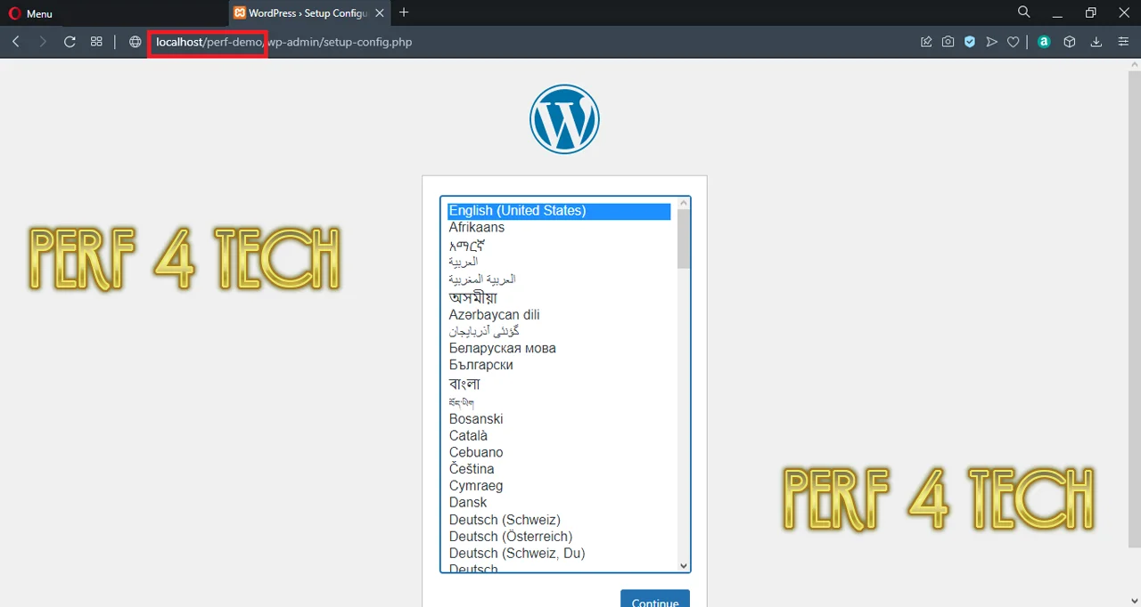Focus the address bar URL field
Viewport: 1141px width, 607px height.
[x=526, y=42]
